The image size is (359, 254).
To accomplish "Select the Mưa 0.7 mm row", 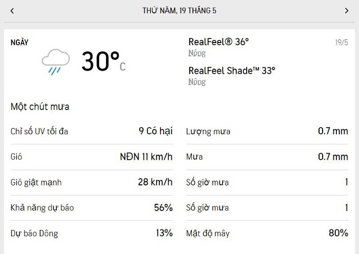I will pos(267,157).
